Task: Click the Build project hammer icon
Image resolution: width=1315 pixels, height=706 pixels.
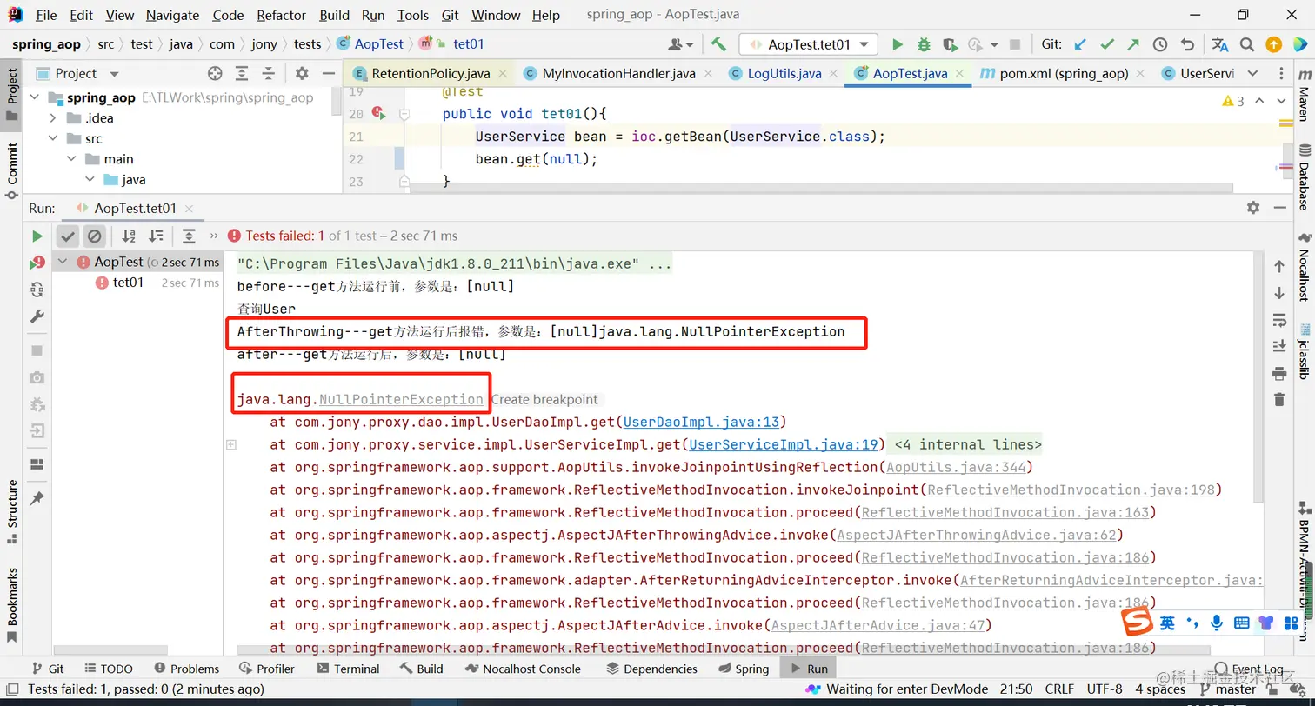Action: point(718,44)
